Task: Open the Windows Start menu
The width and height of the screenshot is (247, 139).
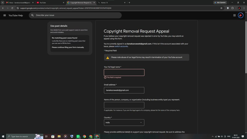Action: coord(3,136)
